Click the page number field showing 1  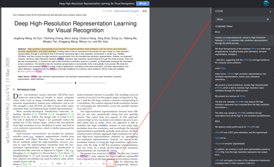(41, 164)
